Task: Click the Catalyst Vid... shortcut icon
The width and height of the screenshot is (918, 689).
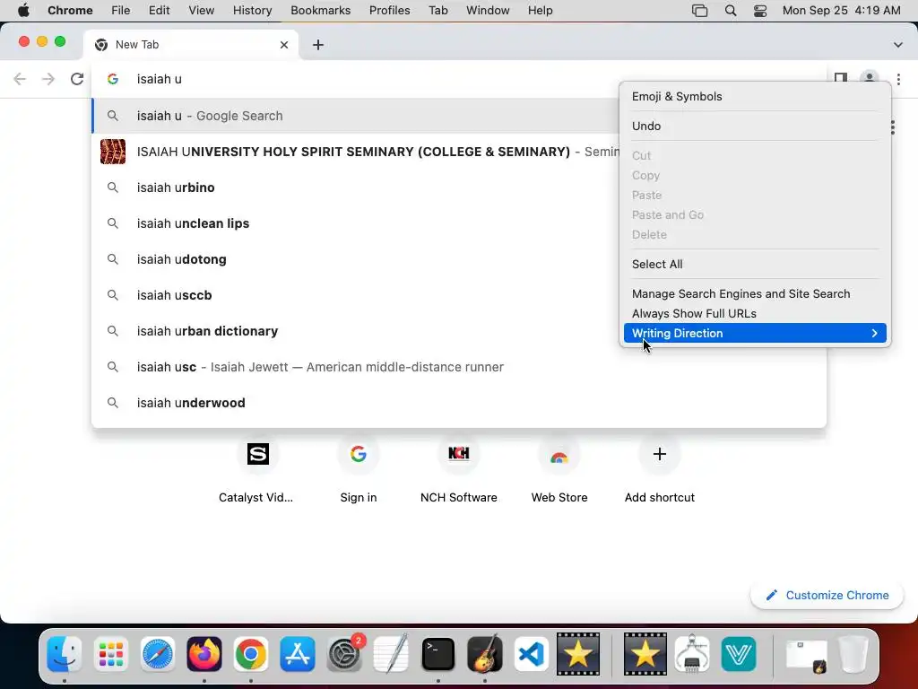Action: click(x=257, y=454)
